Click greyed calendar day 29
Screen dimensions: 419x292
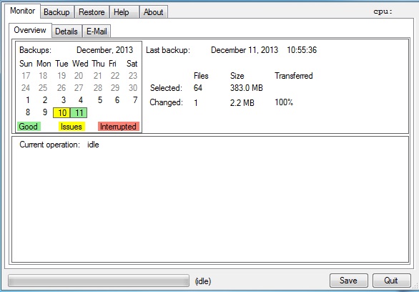coord(115,88)
